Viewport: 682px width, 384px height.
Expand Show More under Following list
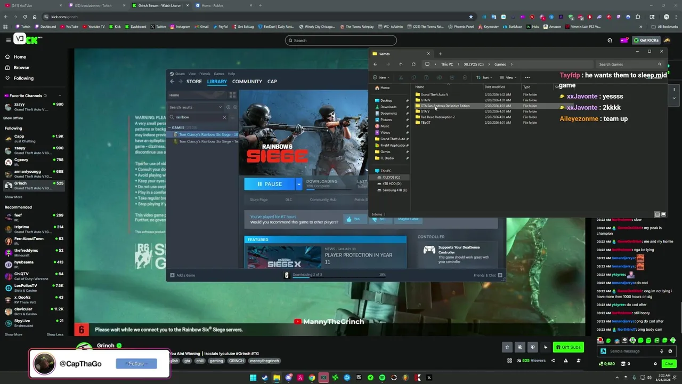pyautogui.click(x=13, y=197)
